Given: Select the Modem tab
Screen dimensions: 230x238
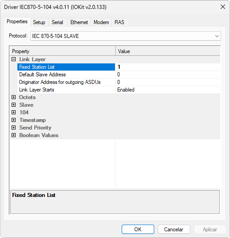Looking at the screenshot, I should point(101,22).
